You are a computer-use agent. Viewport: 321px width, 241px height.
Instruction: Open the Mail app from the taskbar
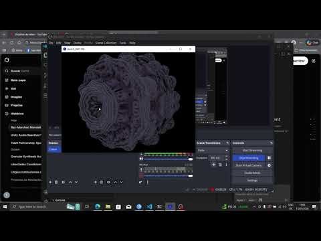point(128,207)
